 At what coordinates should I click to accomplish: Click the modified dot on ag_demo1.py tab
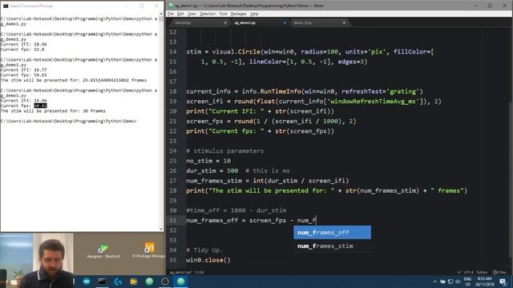285,23
